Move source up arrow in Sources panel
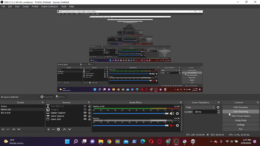260x146 pixels. pos(64,129)
